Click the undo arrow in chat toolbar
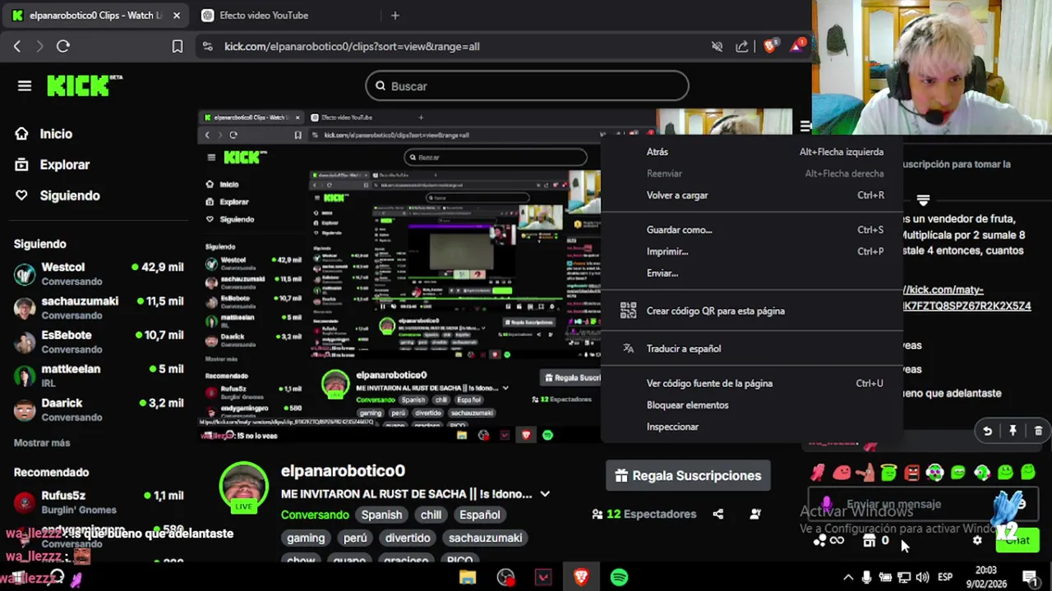The image size is (1052, 591). coord(987,431)
